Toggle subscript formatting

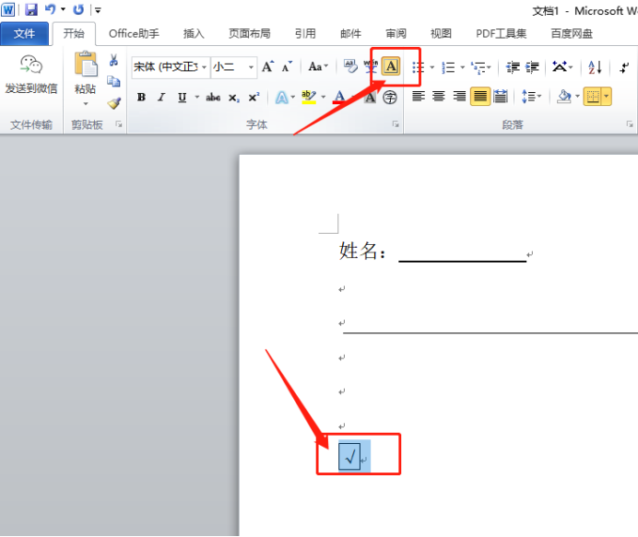tap(233, 98)
